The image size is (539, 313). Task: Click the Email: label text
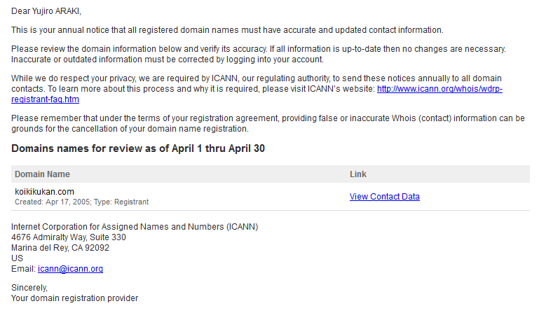[x=23, y=269]
